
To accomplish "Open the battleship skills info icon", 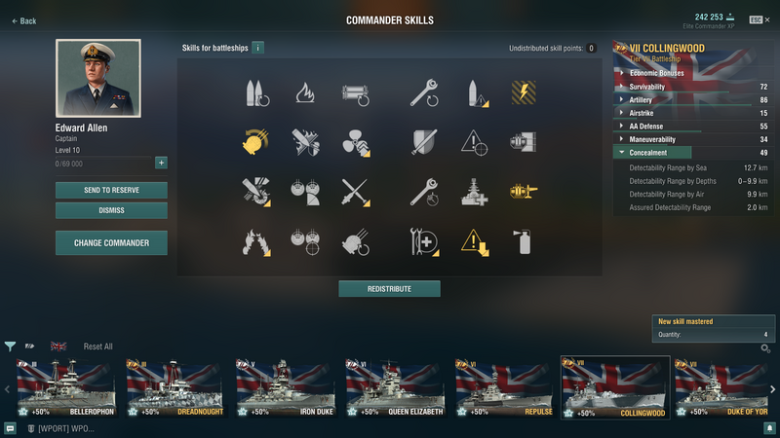I will point(257,48).
